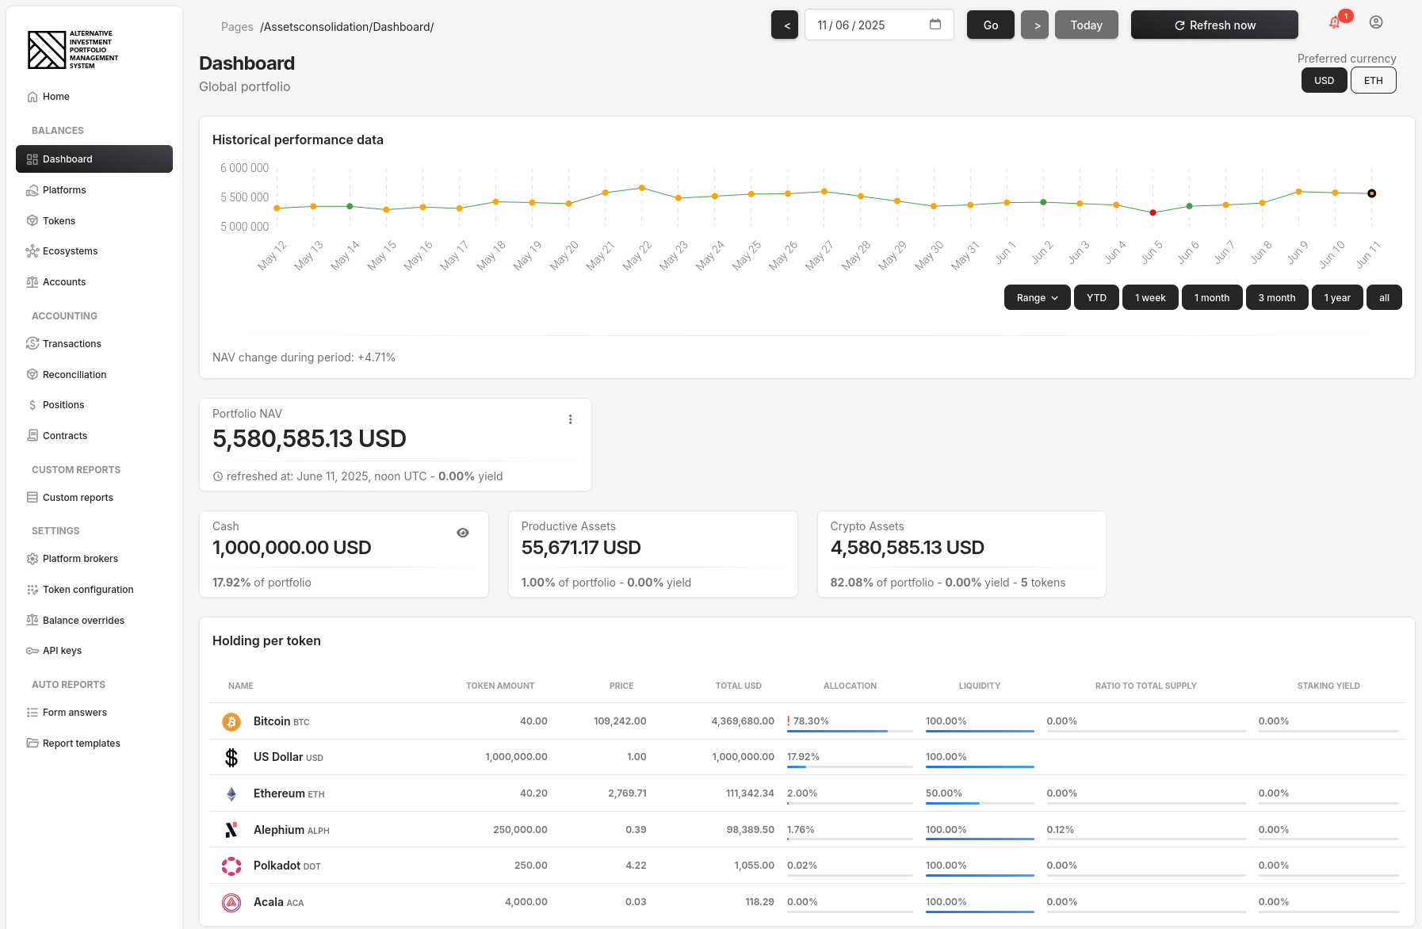Click the red Jun 5 chart point
Screen dimensions: 1422x929
1153,212
